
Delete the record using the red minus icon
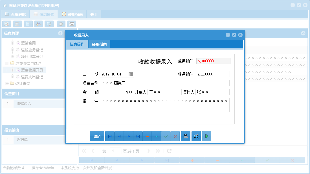click(x=147, y=136)
